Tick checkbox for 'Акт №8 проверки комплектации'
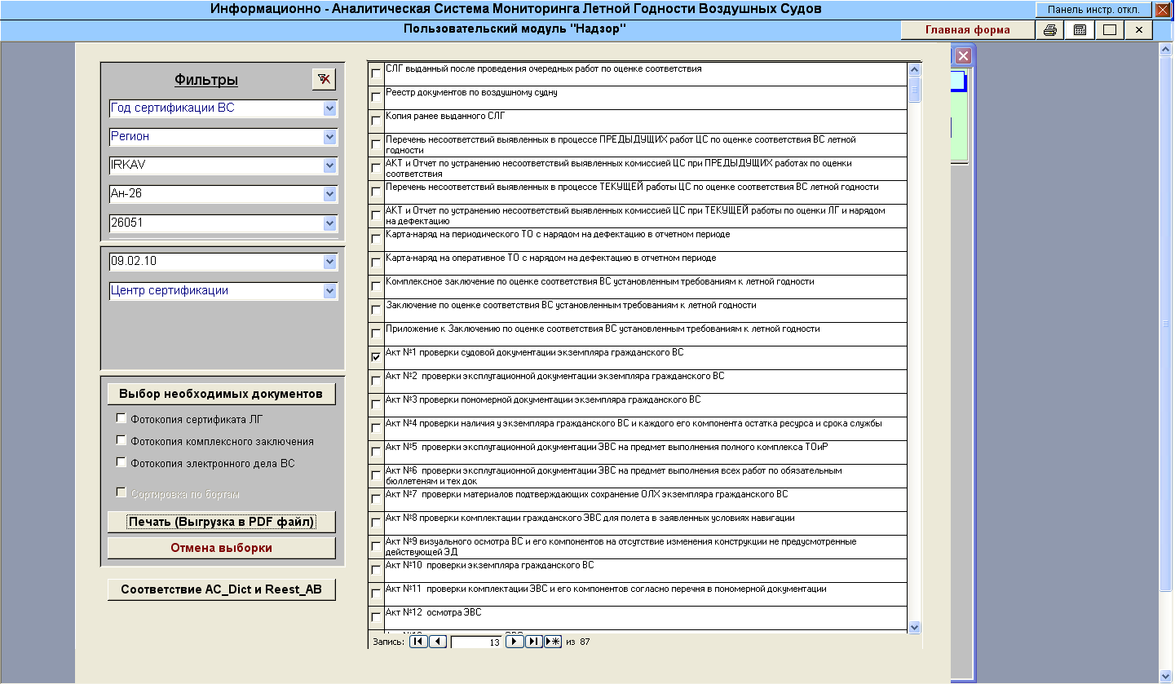This screenshot has width=1175, height=684. point(376,523)
